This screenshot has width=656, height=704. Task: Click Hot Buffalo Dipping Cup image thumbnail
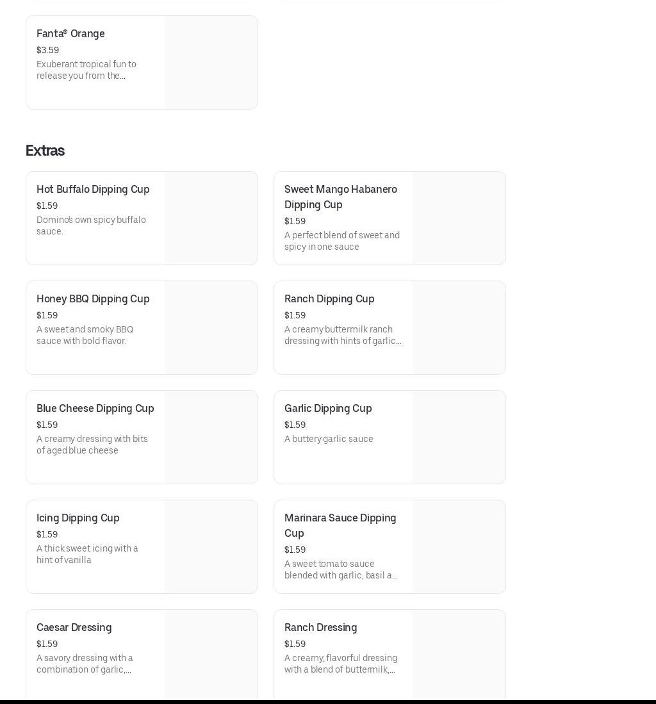click(211, 218)
